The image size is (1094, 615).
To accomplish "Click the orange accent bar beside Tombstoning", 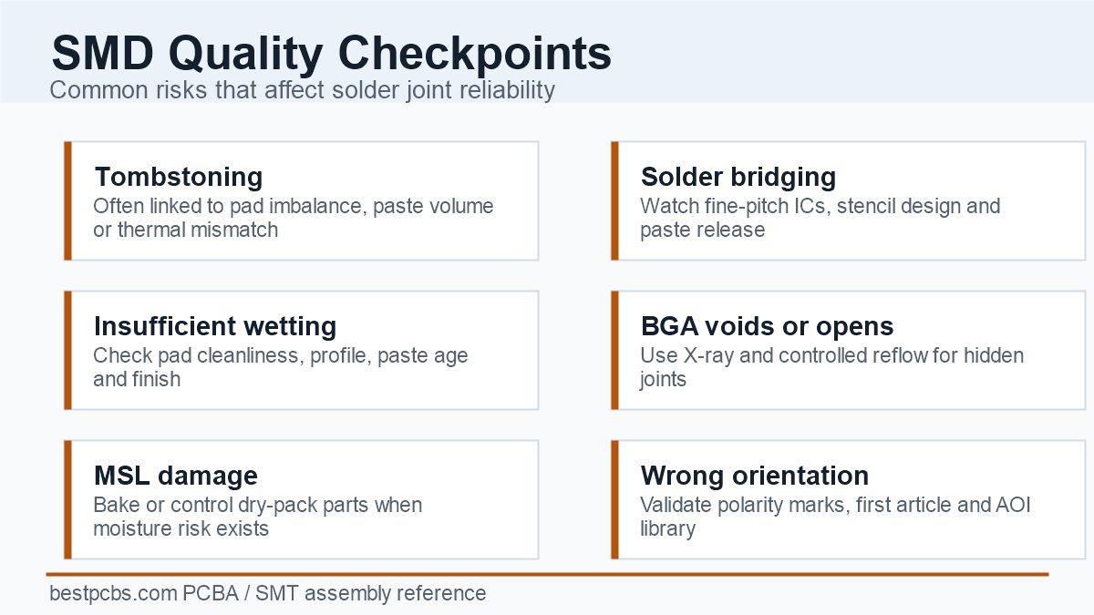I will click(x=67, y=200).
